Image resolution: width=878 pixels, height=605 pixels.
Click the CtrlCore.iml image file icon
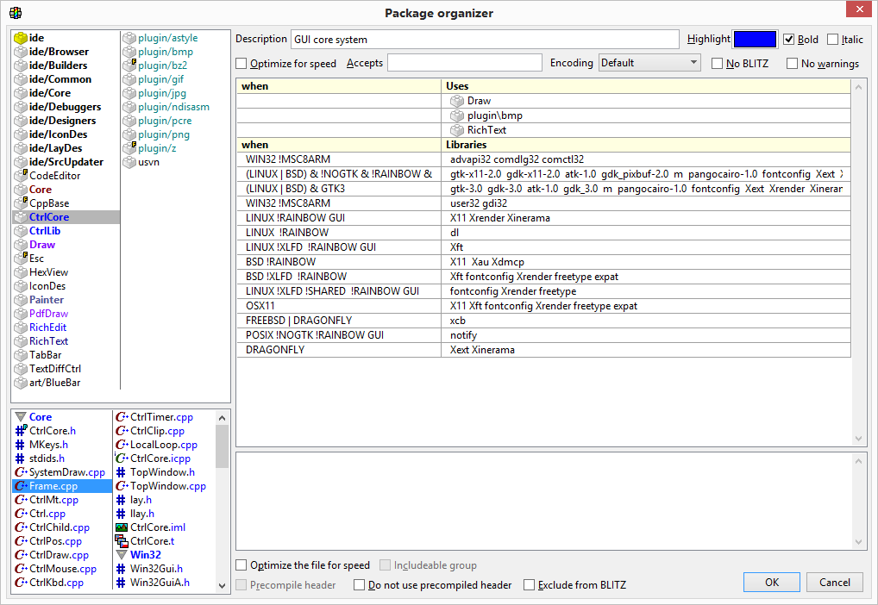tap(122, 527)
